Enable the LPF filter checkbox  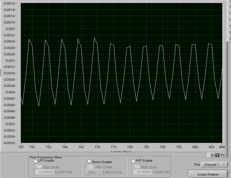(36, 161)
